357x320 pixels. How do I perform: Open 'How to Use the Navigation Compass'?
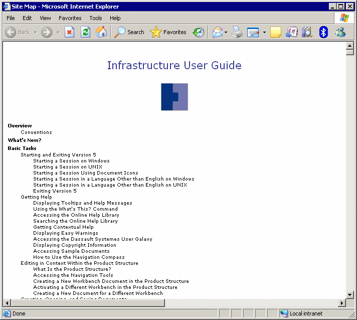[x=79, y=257]
